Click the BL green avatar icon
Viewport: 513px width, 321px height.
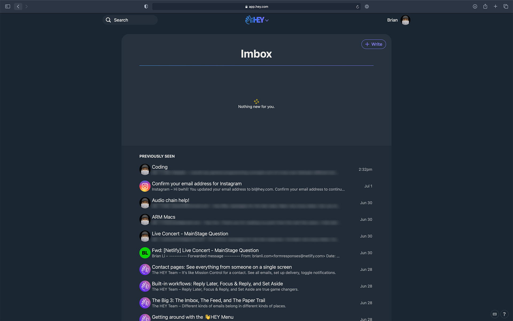point(145,253)
